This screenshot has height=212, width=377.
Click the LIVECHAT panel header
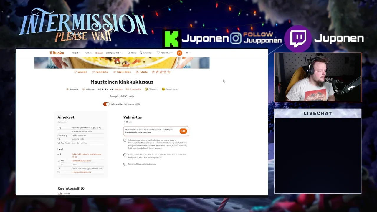318,113
